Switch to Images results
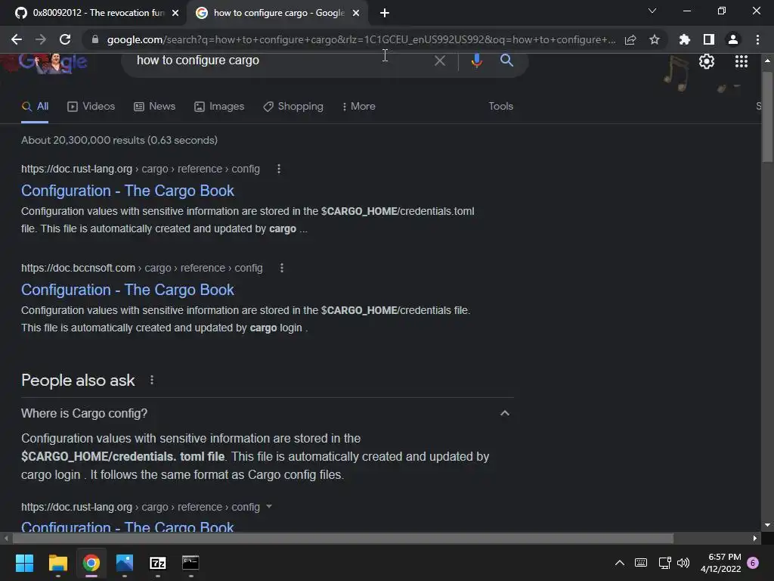 (x=219, y=106)
